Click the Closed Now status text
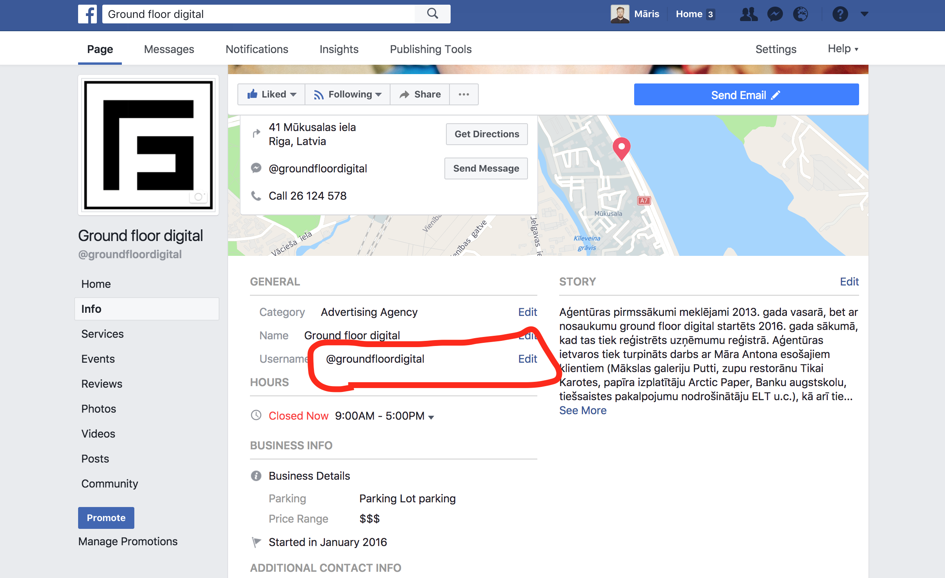 click(x=298, y=416)
